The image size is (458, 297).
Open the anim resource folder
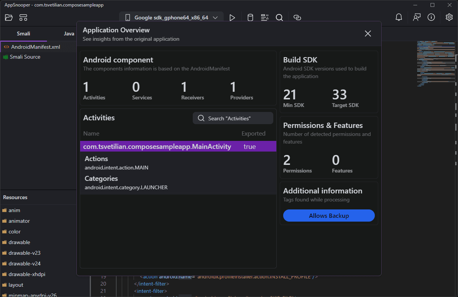coord(14,210)
